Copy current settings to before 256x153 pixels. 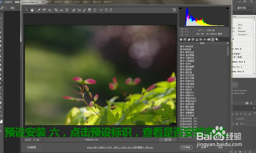pyautogui.click(x=170, y=140)
